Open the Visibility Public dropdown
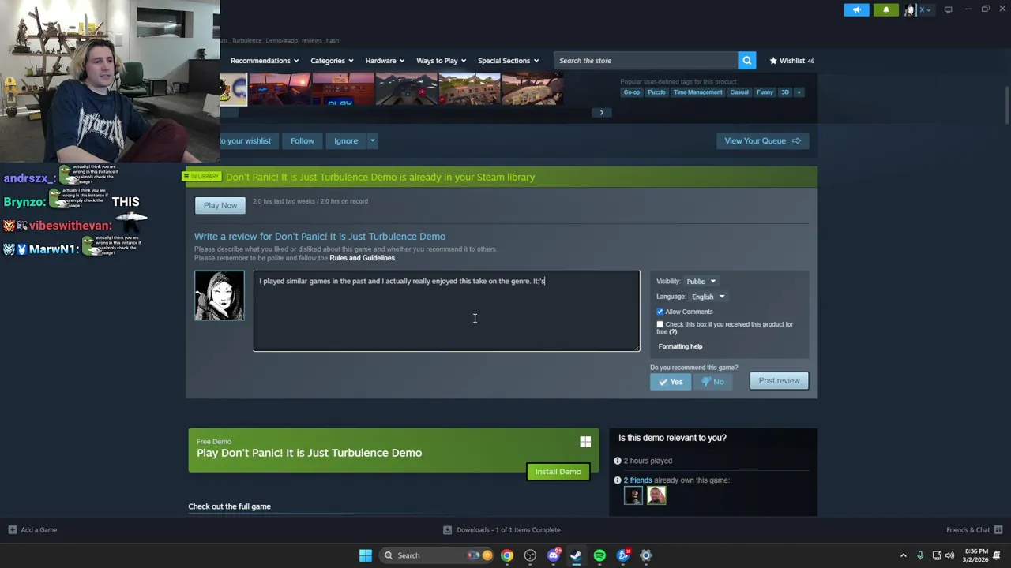The height and width of the screenshot is (568, 1011). [701, 282]
